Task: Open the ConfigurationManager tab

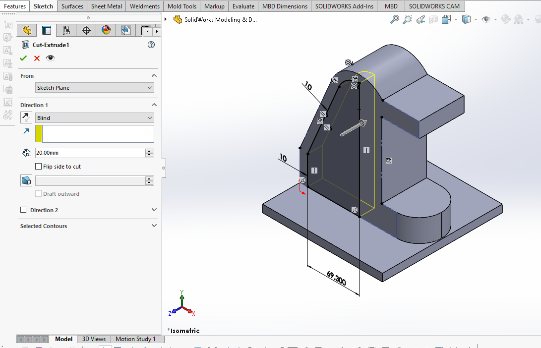Action: pos(66,31)
